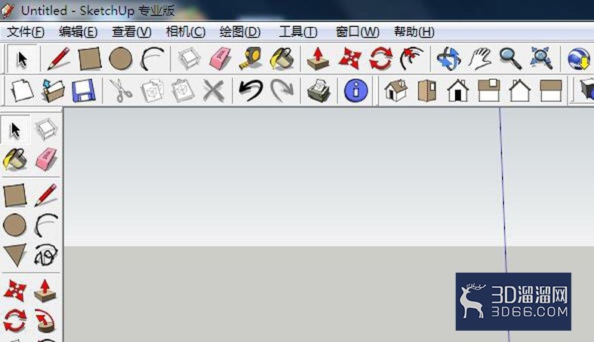Screen dimensions: 594x342
Task: Switch to the Right view
Action: [488, 90]
